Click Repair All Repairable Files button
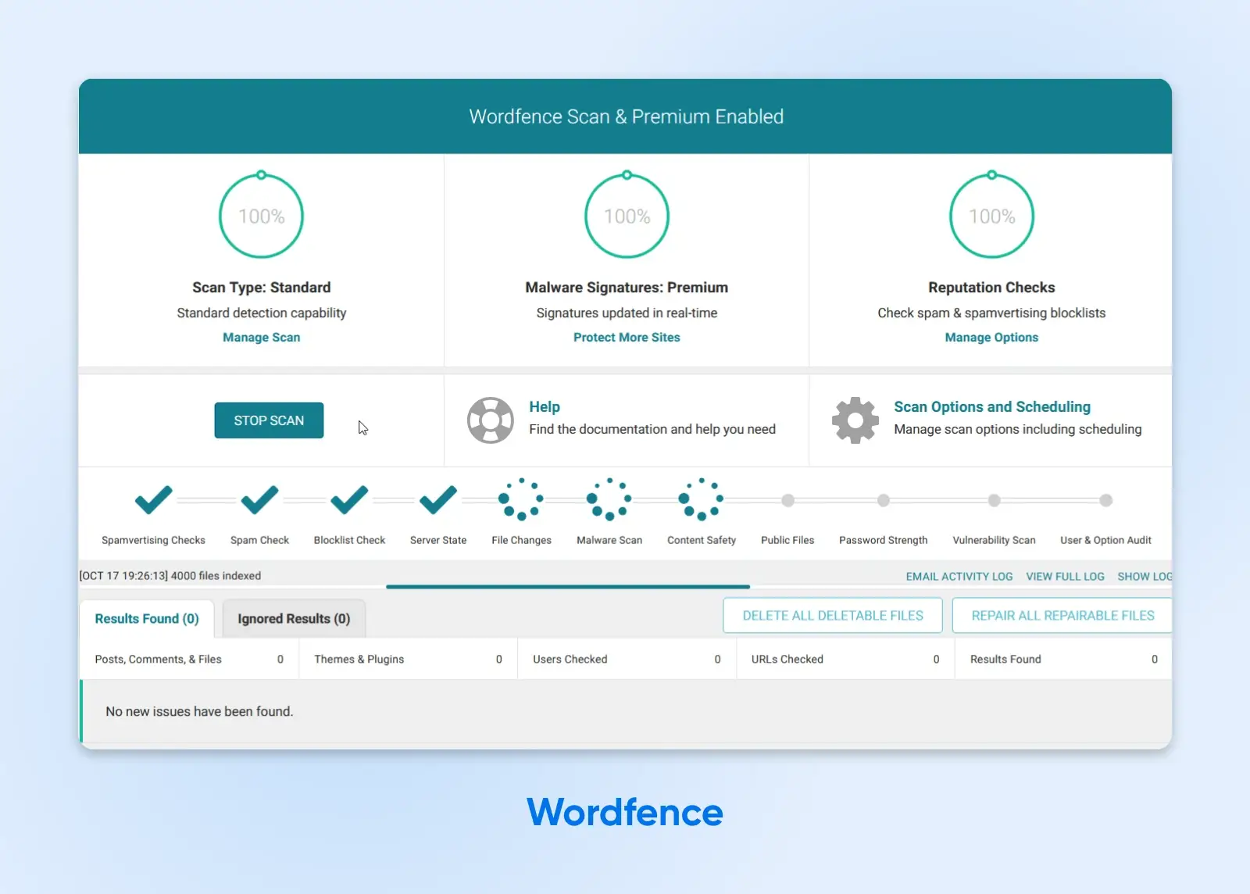Viewport: 1250px width, 894px height. [1062, 616]
